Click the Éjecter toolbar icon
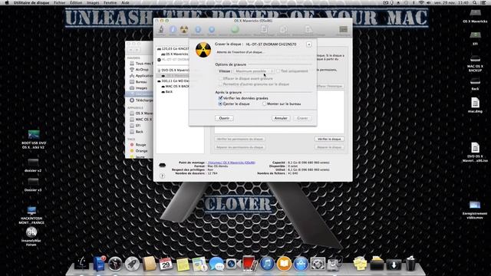The width and height of the screenshot is (491, 276). coord(212,29)
